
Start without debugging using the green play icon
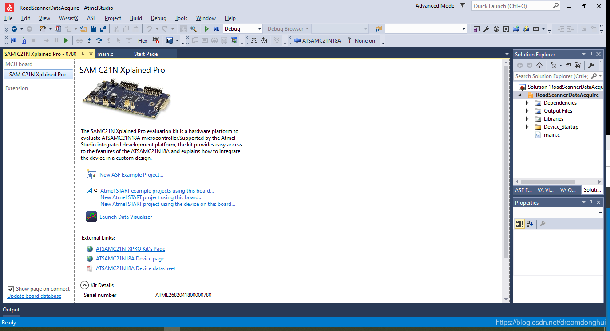[x=206, y=29]
